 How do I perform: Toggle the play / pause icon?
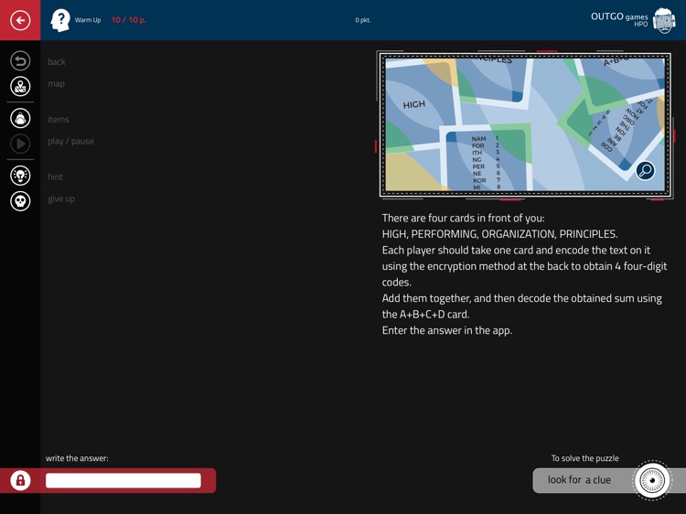[x=20, y=144]
